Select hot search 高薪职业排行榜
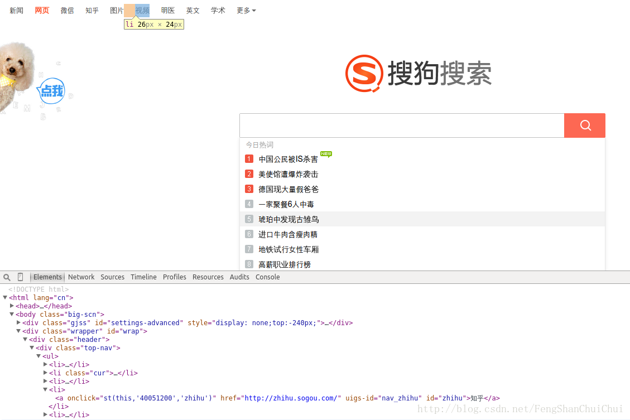This screenshot has width=630, height=420. [x=285, y=264]
